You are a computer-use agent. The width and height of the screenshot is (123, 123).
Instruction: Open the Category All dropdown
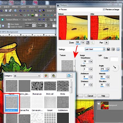pos(39,76)
